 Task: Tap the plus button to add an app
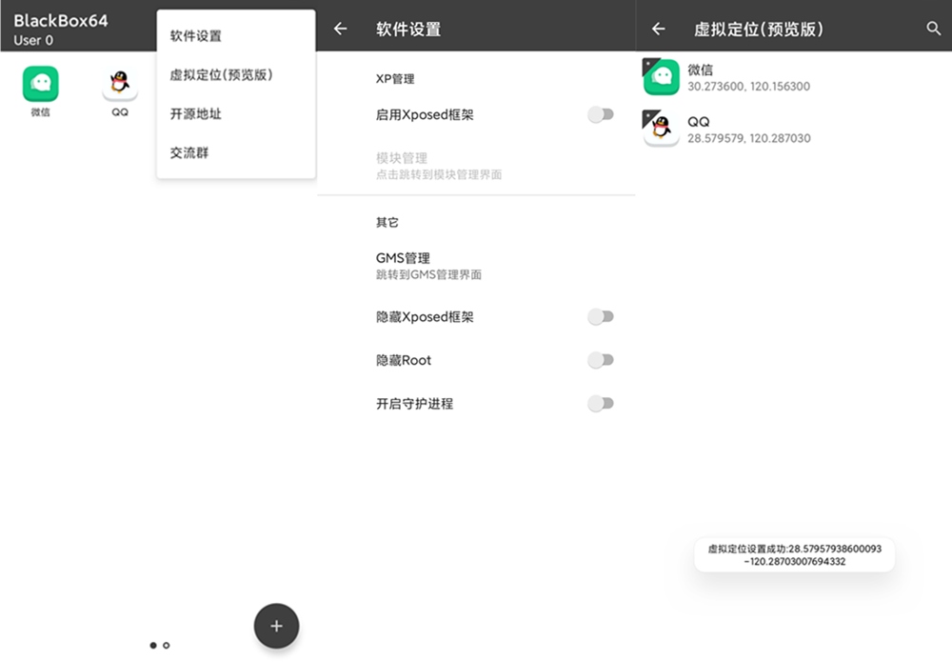pos(276,626)
